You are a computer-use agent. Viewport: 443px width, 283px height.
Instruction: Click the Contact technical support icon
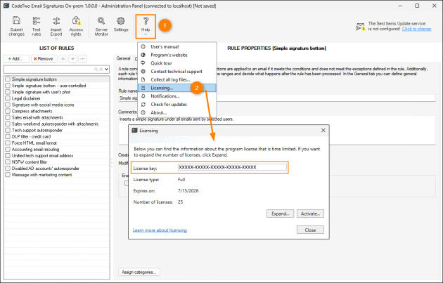[x=143, y=72]
